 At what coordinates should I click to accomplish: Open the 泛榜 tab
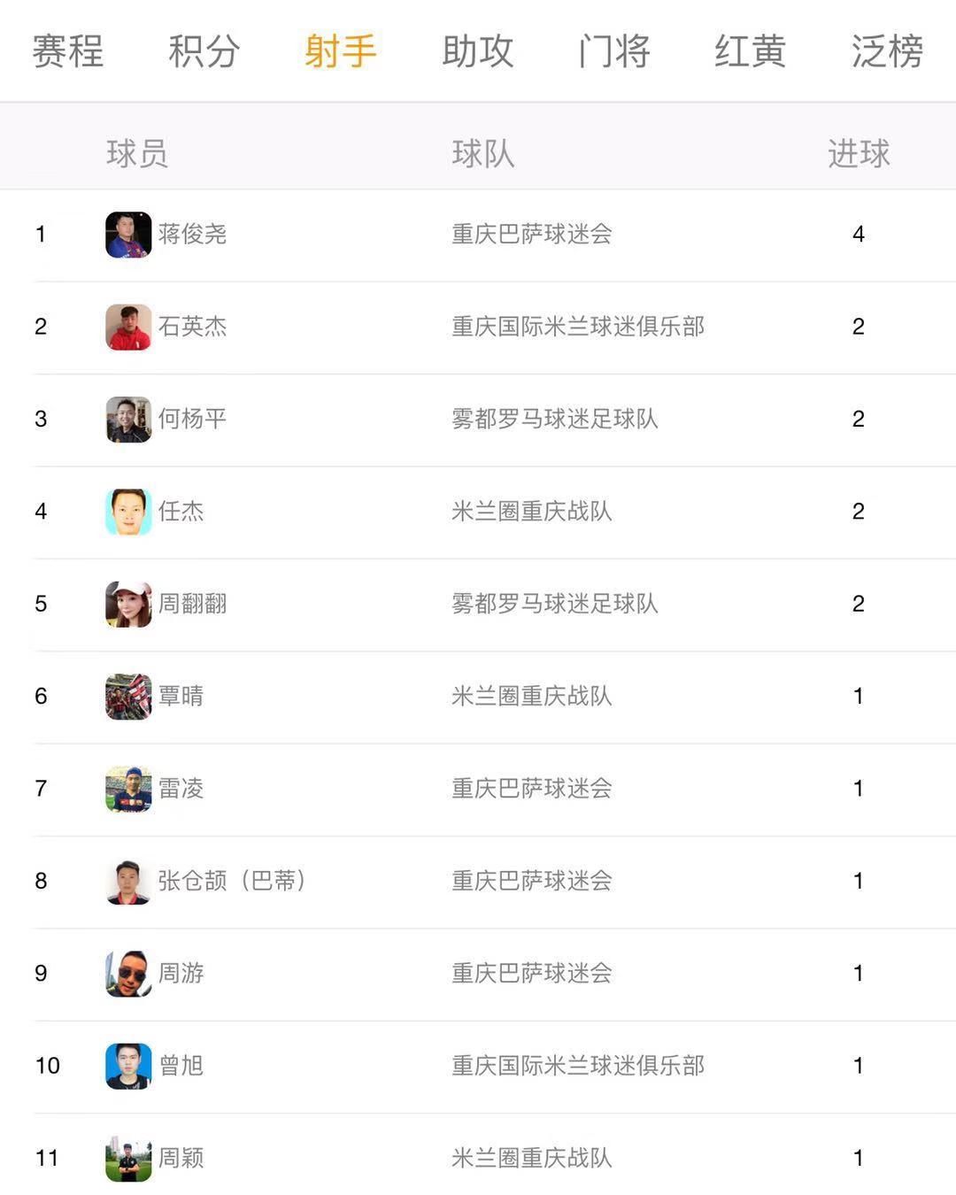(888, 51)
